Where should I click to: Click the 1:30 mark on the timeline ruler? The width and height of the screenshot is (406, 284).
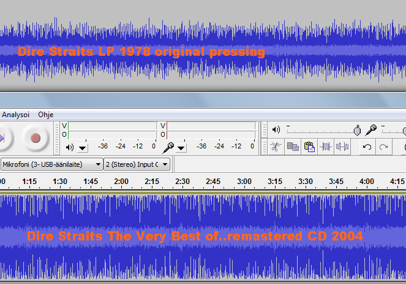[60, 182]
